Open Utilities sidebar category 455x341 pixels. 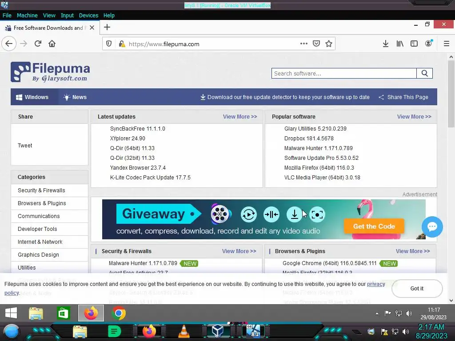49,268
